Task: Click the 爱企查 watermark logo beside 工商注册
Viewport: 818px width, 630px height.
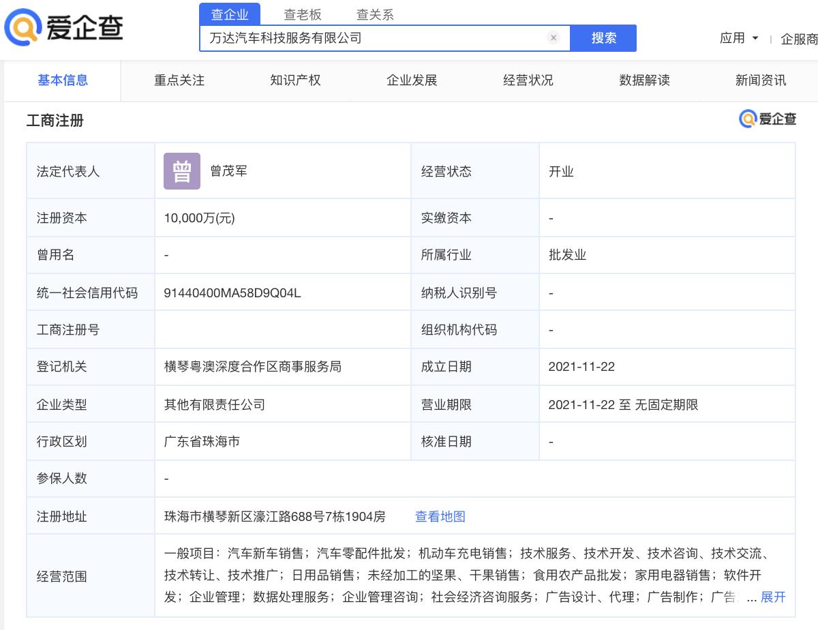Action: (768, 119)
